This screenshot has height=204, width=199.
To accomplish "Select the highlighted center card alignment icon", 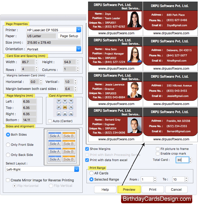I will click(65, 107).
